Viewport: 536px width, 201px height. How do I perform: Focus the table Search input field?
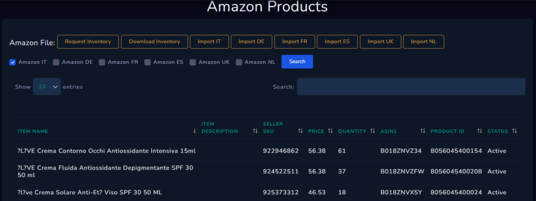[x=411, y=87]
